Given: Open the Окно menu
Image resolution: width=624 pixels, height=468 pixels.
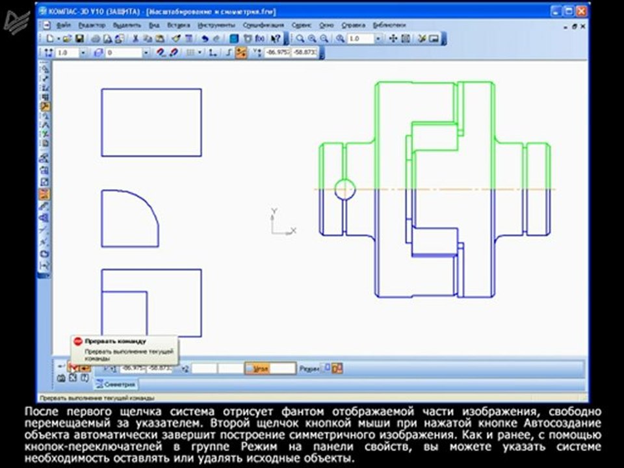Looking at the screenshot, I should pos(326,25).
